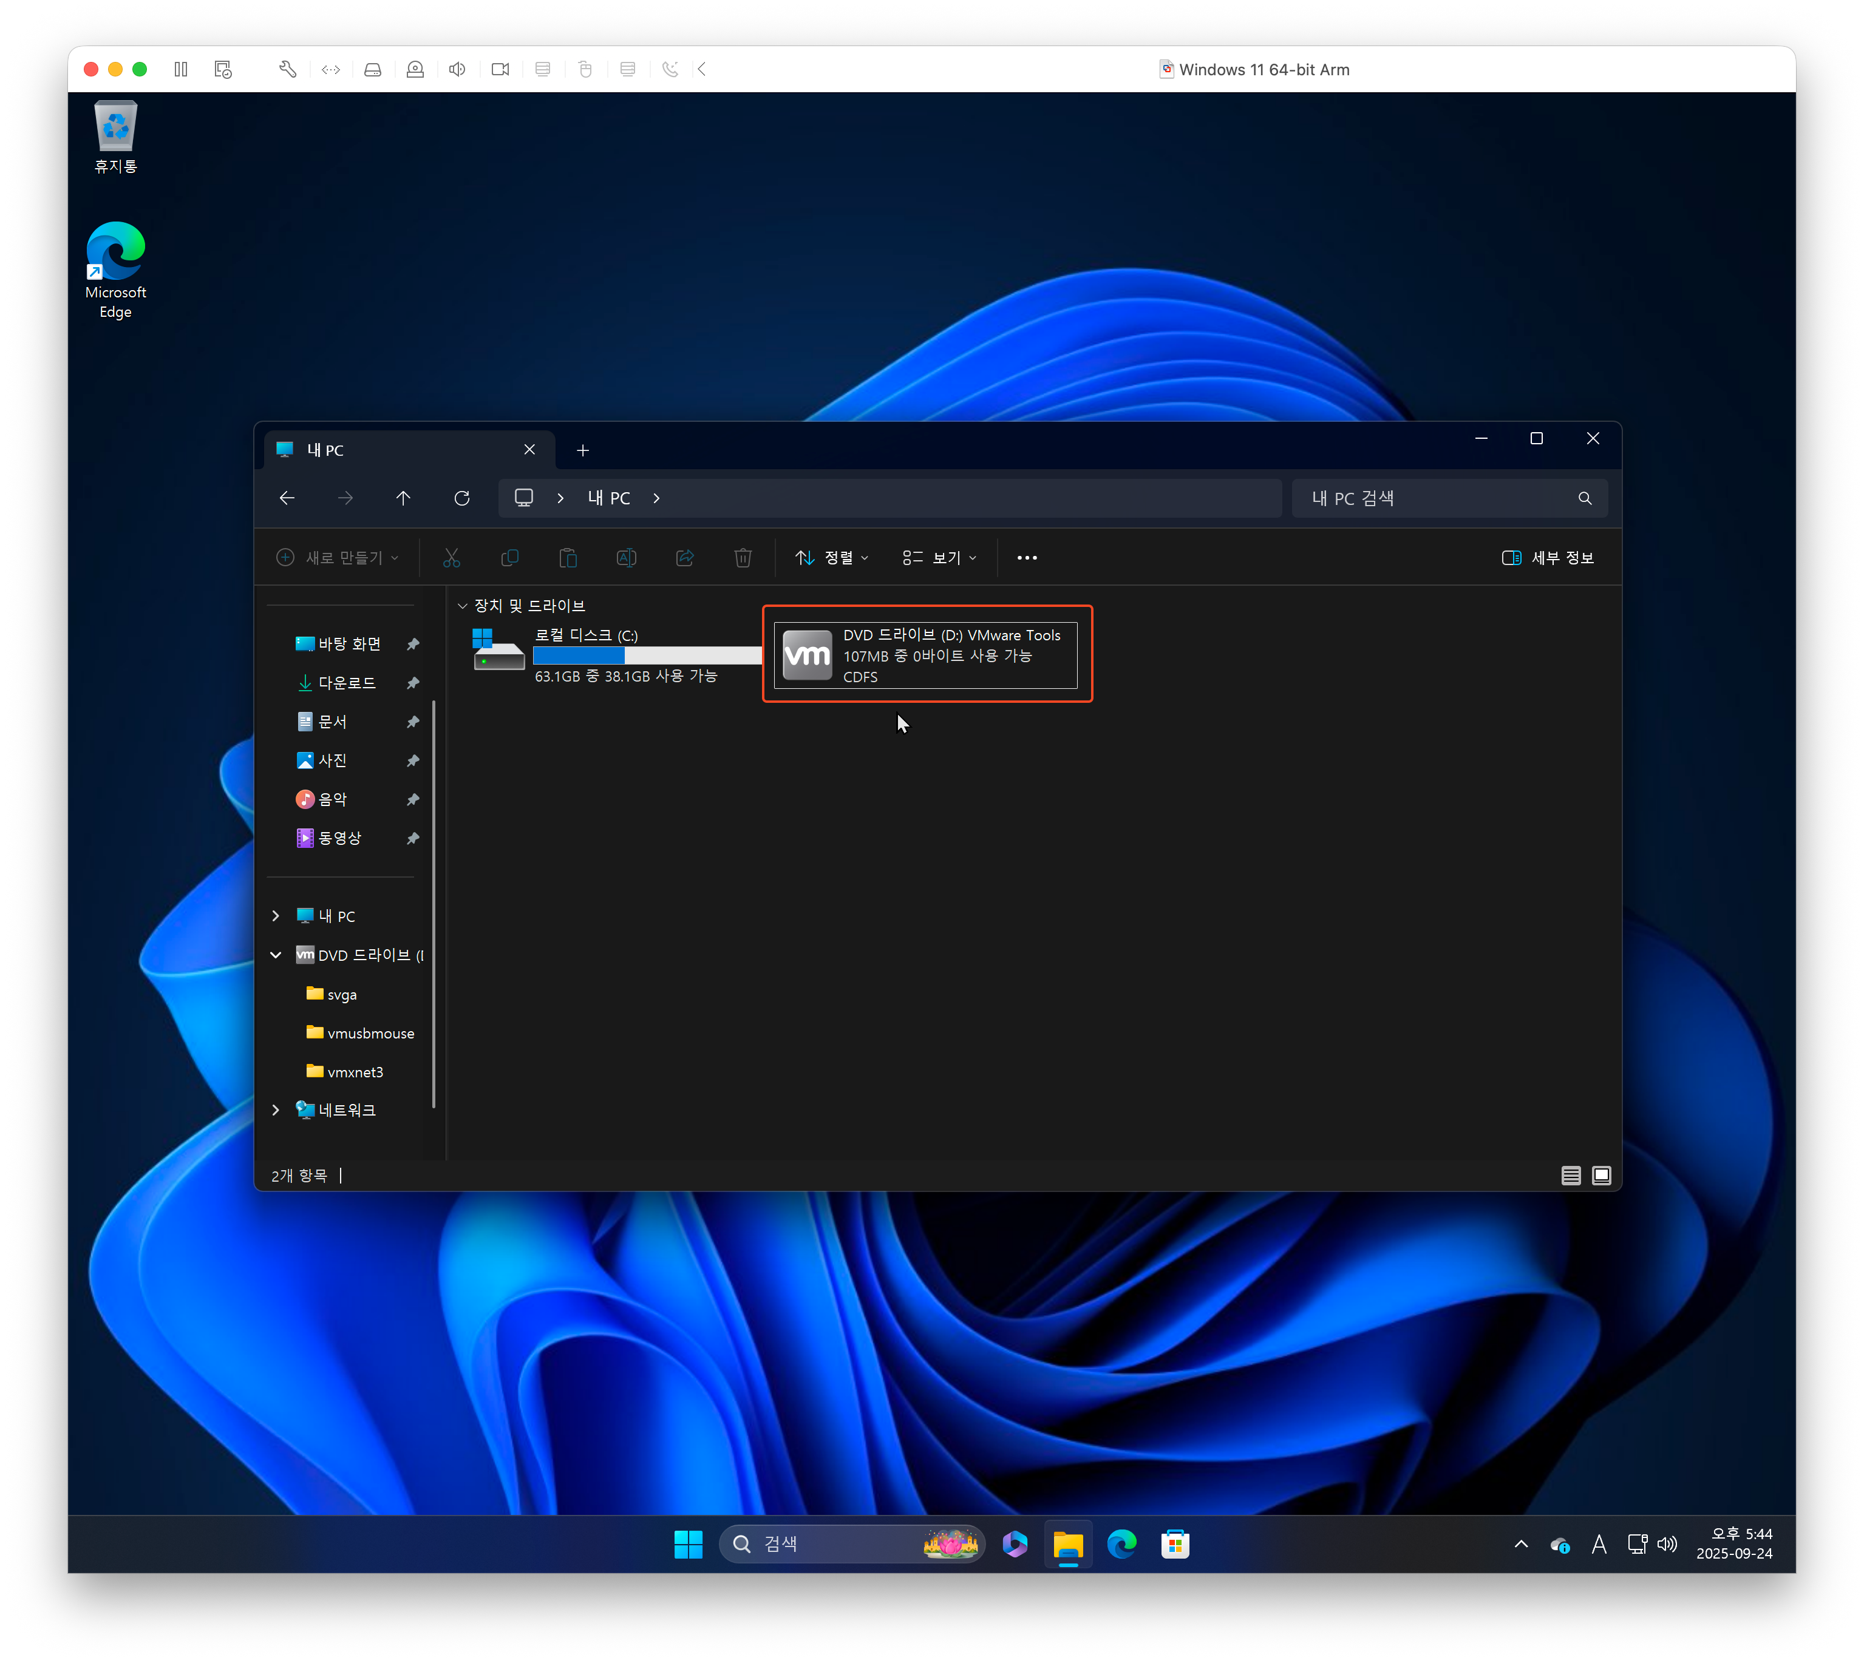Show hidden icons in system tray
This screenshot has height=1663, width=1864.
(x=1521, y=1544)
